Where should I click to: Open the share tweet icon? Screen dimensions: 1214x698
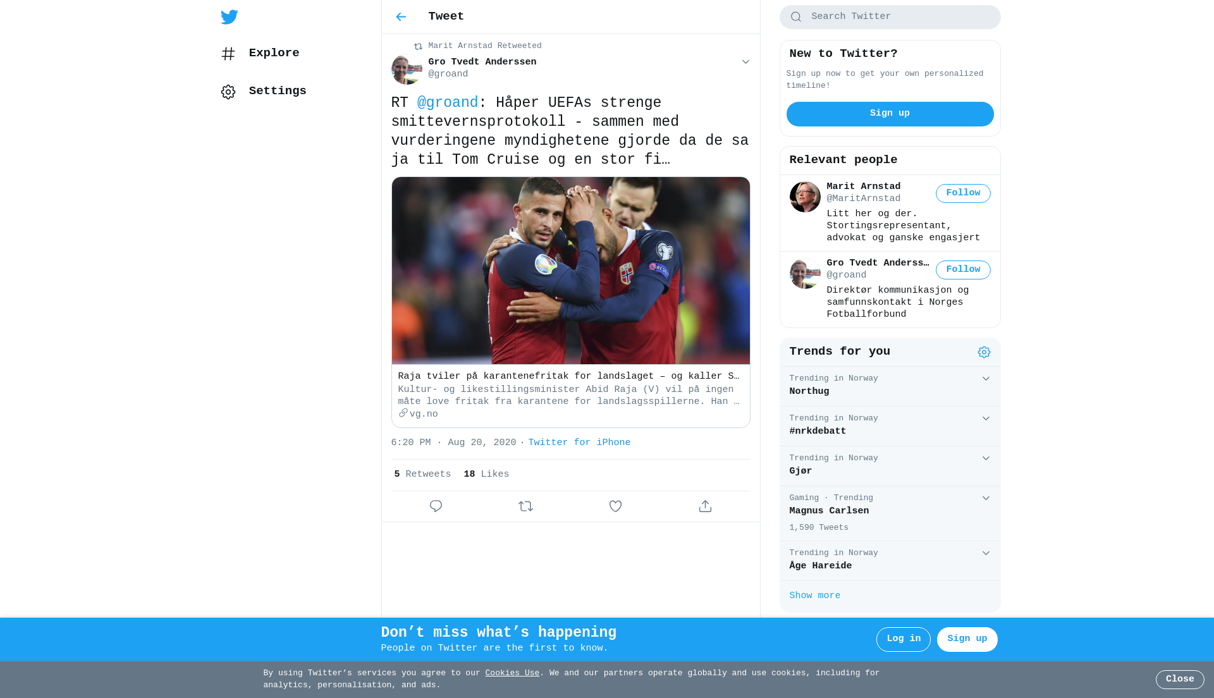click(705, 506)
